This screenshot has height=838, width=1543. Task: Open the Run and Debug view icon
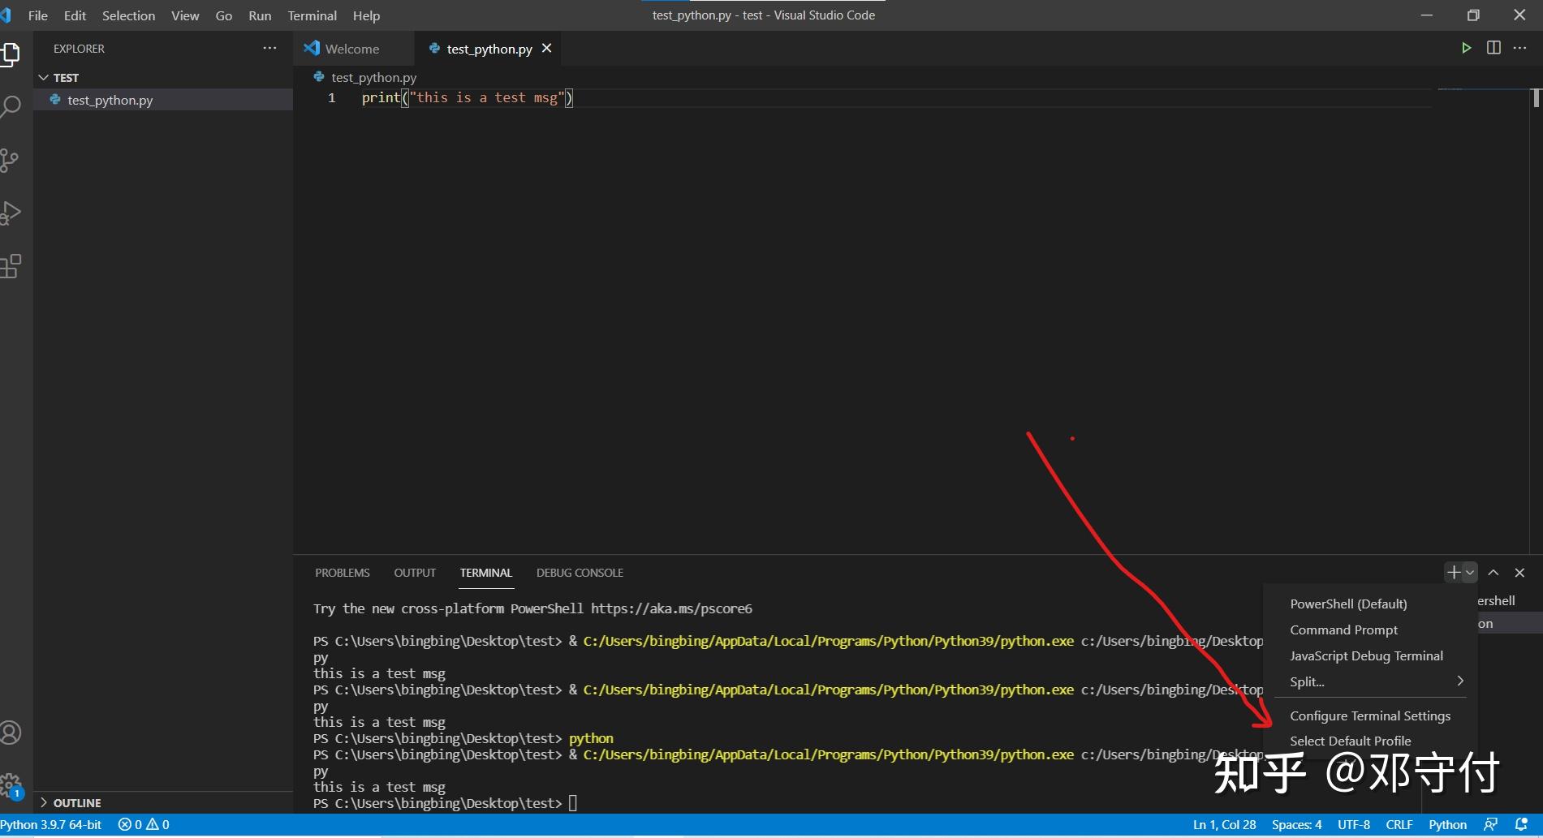[11, 213]
